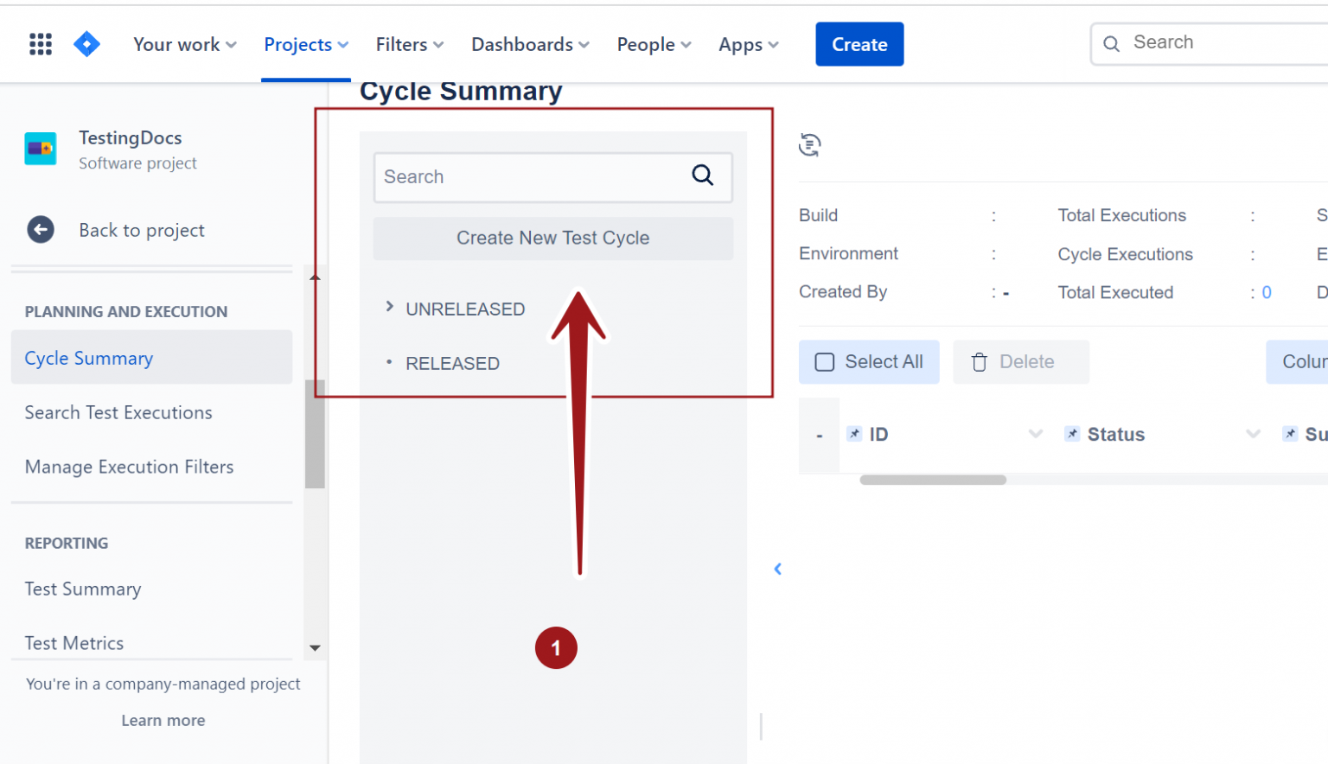Select the Jira logo icon in navbar
The image size is (1328, 764).
tap(86, 43)
